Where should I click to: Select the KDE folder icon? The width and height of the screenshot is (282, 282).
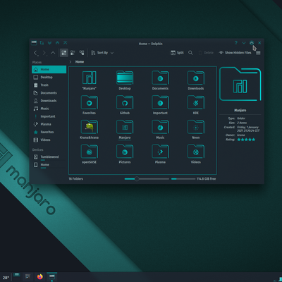click(196, 102)
